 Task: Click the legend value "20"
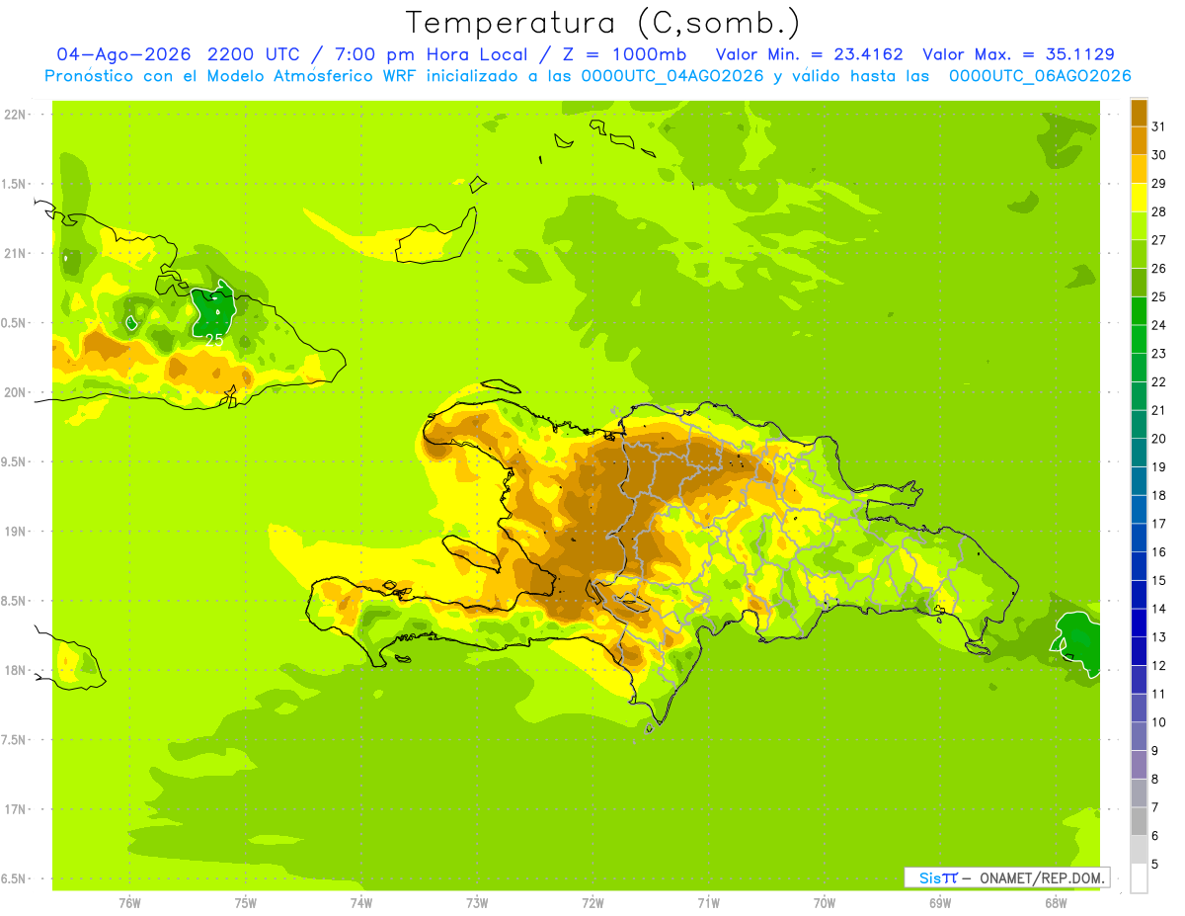pos(1158,439)
